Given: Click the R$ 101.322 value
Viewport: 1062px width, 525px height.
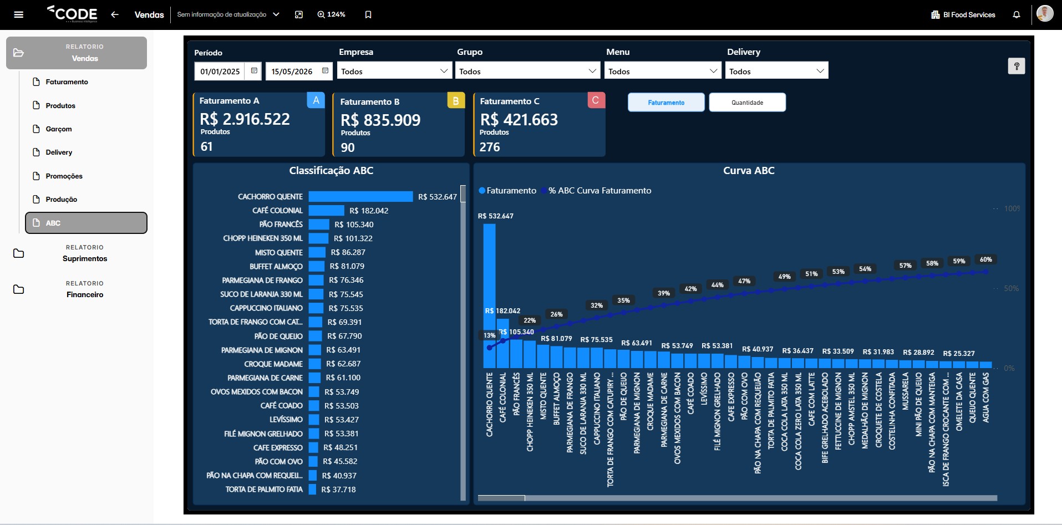Looking at the screenshot, I should pyautogui.click(x=353, y=238).
